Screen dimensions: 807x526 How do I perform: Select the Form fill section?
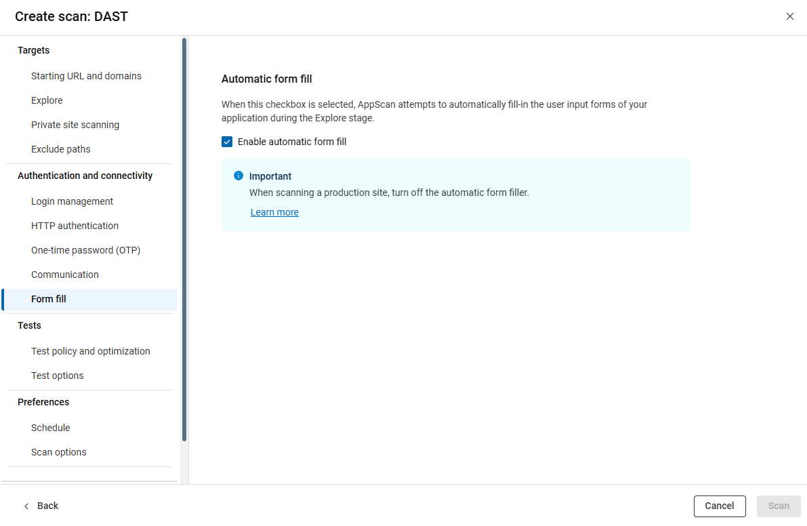48,299
